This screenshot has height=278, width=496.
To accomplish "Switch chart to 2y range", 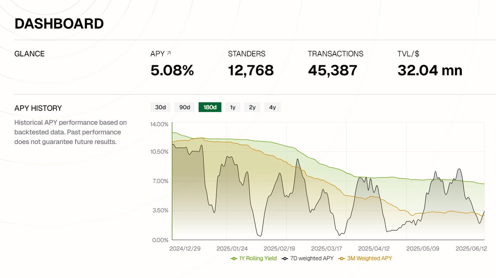I will 252,107.
